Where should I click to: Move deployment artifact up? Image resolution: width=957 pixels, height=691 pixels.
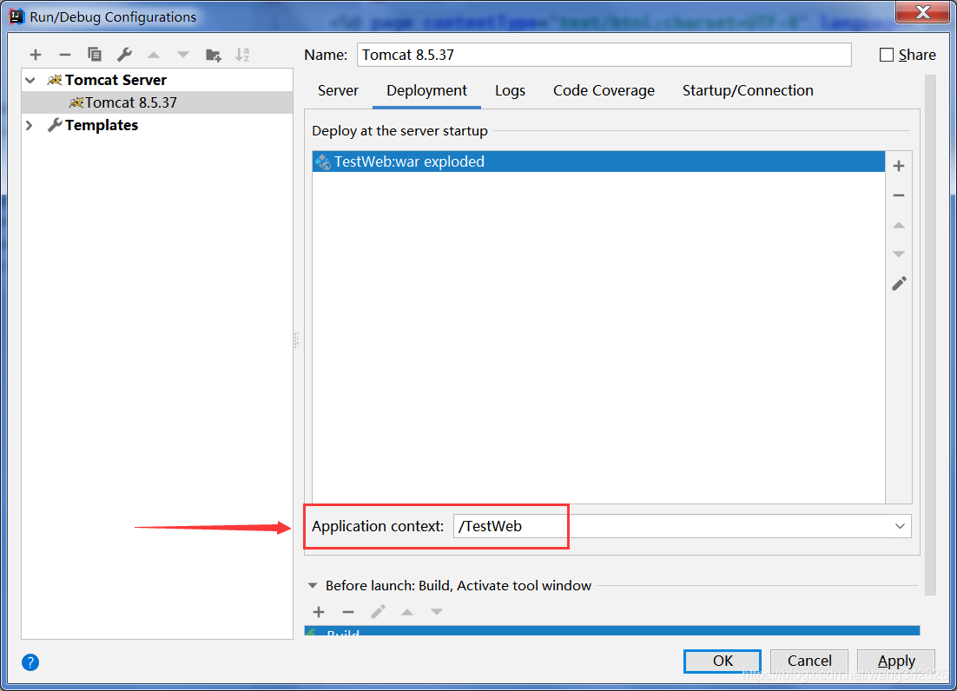tap(899, 225)
